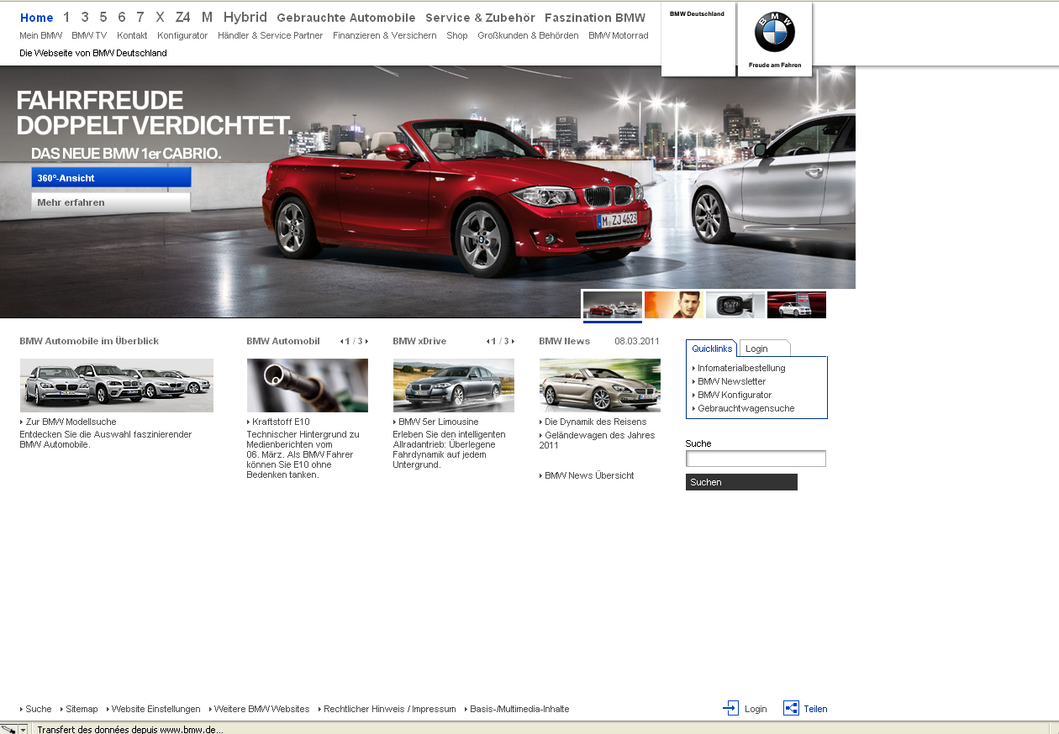Select the red cabrio banner thumbnail
This screenshot has height=734, width=1059.
tap(613, 305)
